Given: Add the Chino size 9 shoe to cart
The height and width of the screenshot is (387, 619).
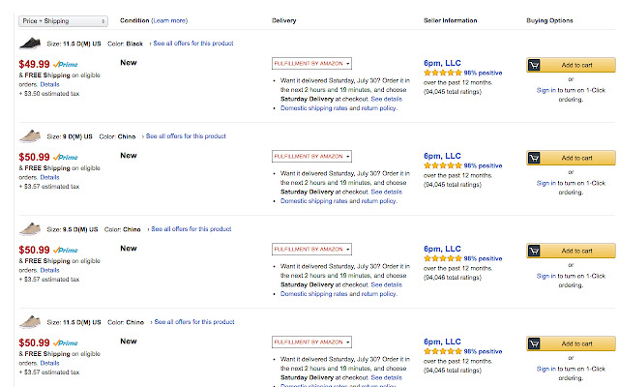Looking at the screenshot, I should pos(571,158).
